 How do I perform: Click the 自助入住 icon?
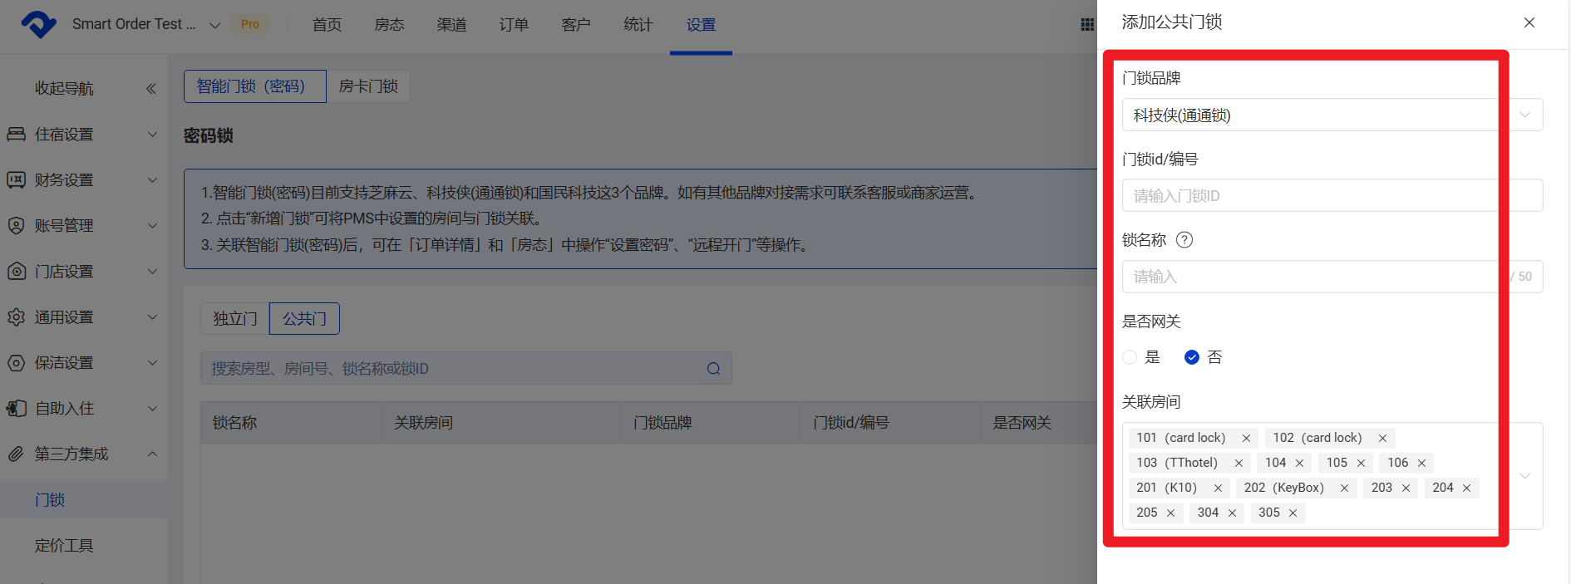pos(16,408)
